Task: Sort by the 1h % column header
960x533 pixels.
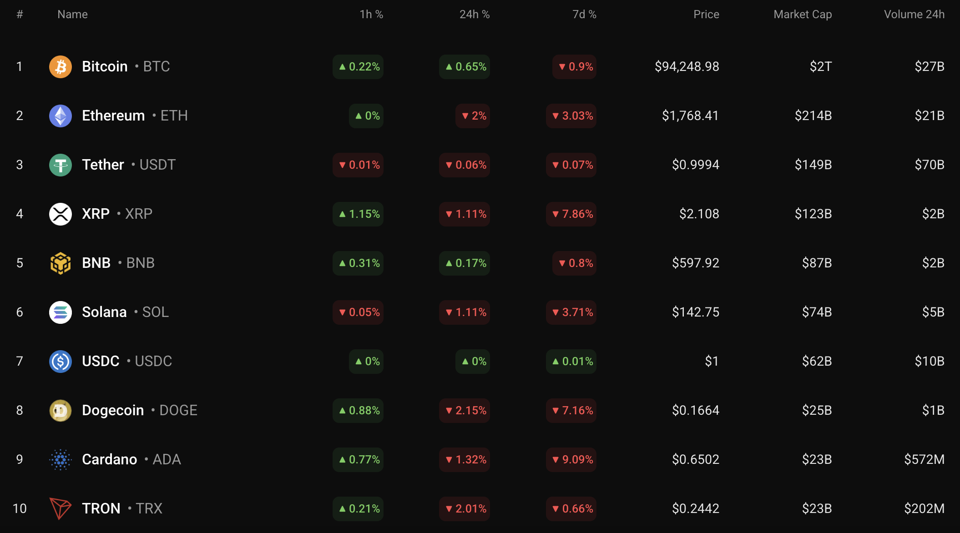Action: click(371, 15)
